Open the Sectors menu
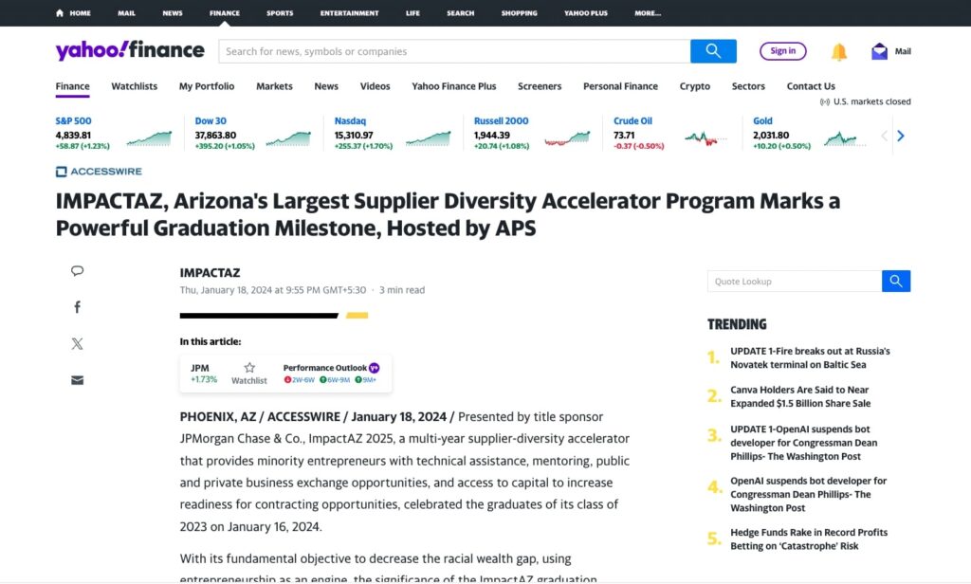Image resolution: width=971 pixels, height=584 pixels. point(748,86)
